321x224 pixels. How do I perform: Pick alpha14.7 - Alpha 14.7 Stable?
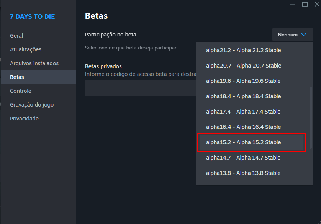tap(252, 158)
